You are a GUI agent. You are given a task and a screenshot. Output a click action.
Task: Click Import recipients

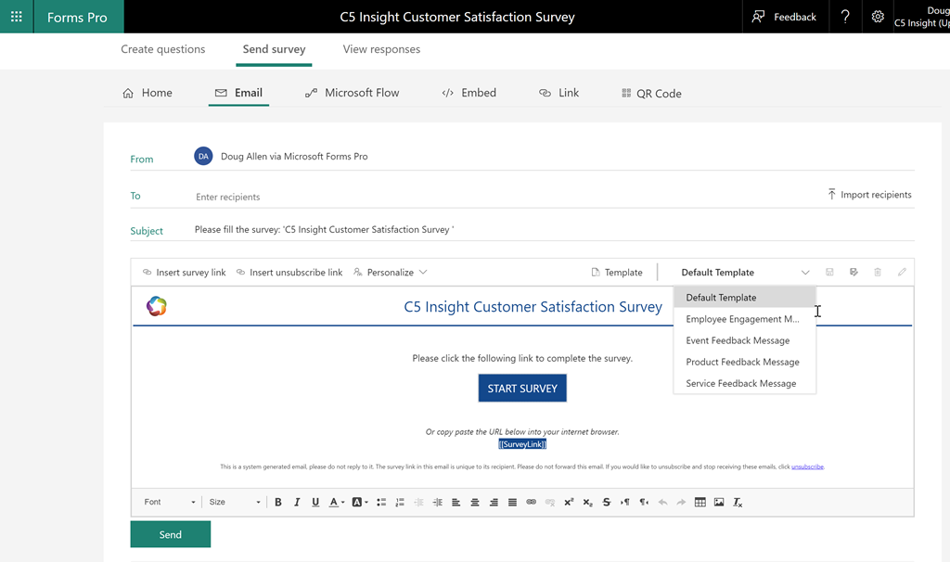pos(869,195)
